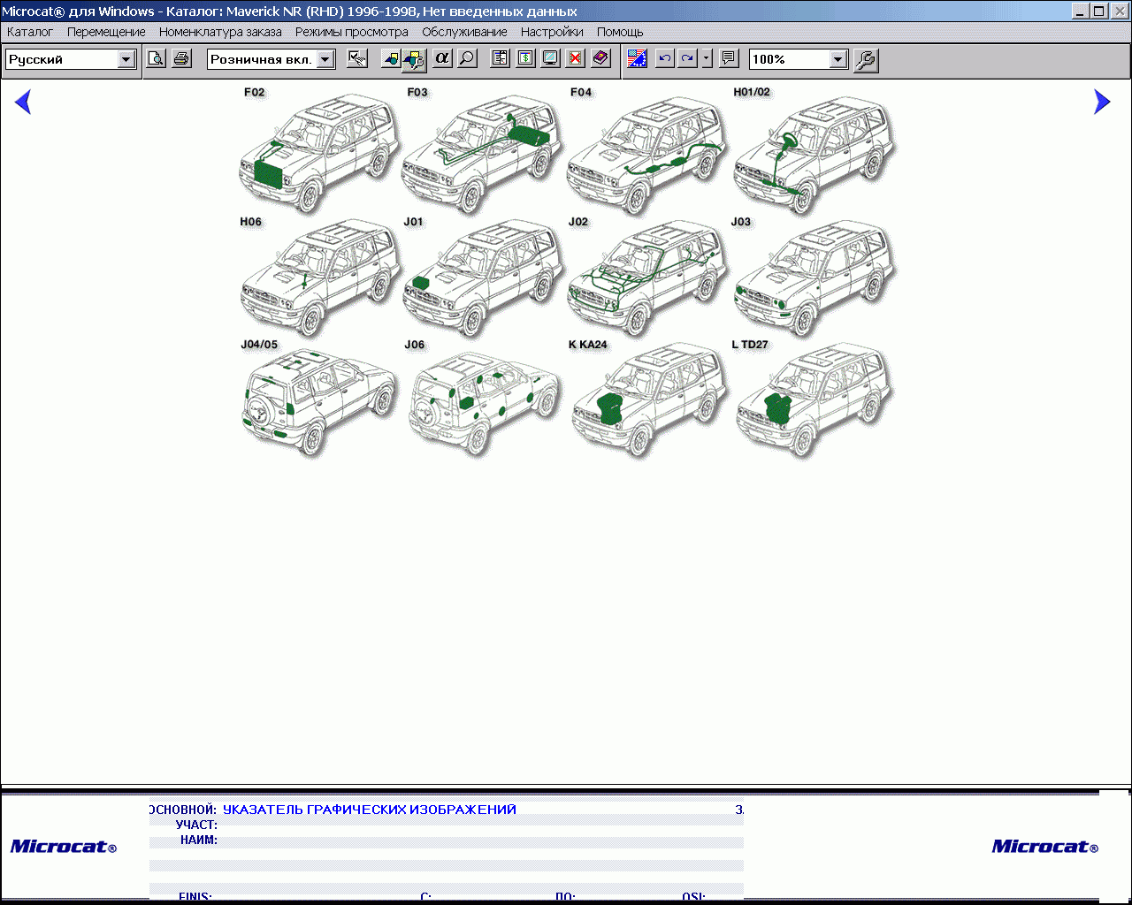
Task: Click the УЧАСТ field label
Action: tap(196, 825)
